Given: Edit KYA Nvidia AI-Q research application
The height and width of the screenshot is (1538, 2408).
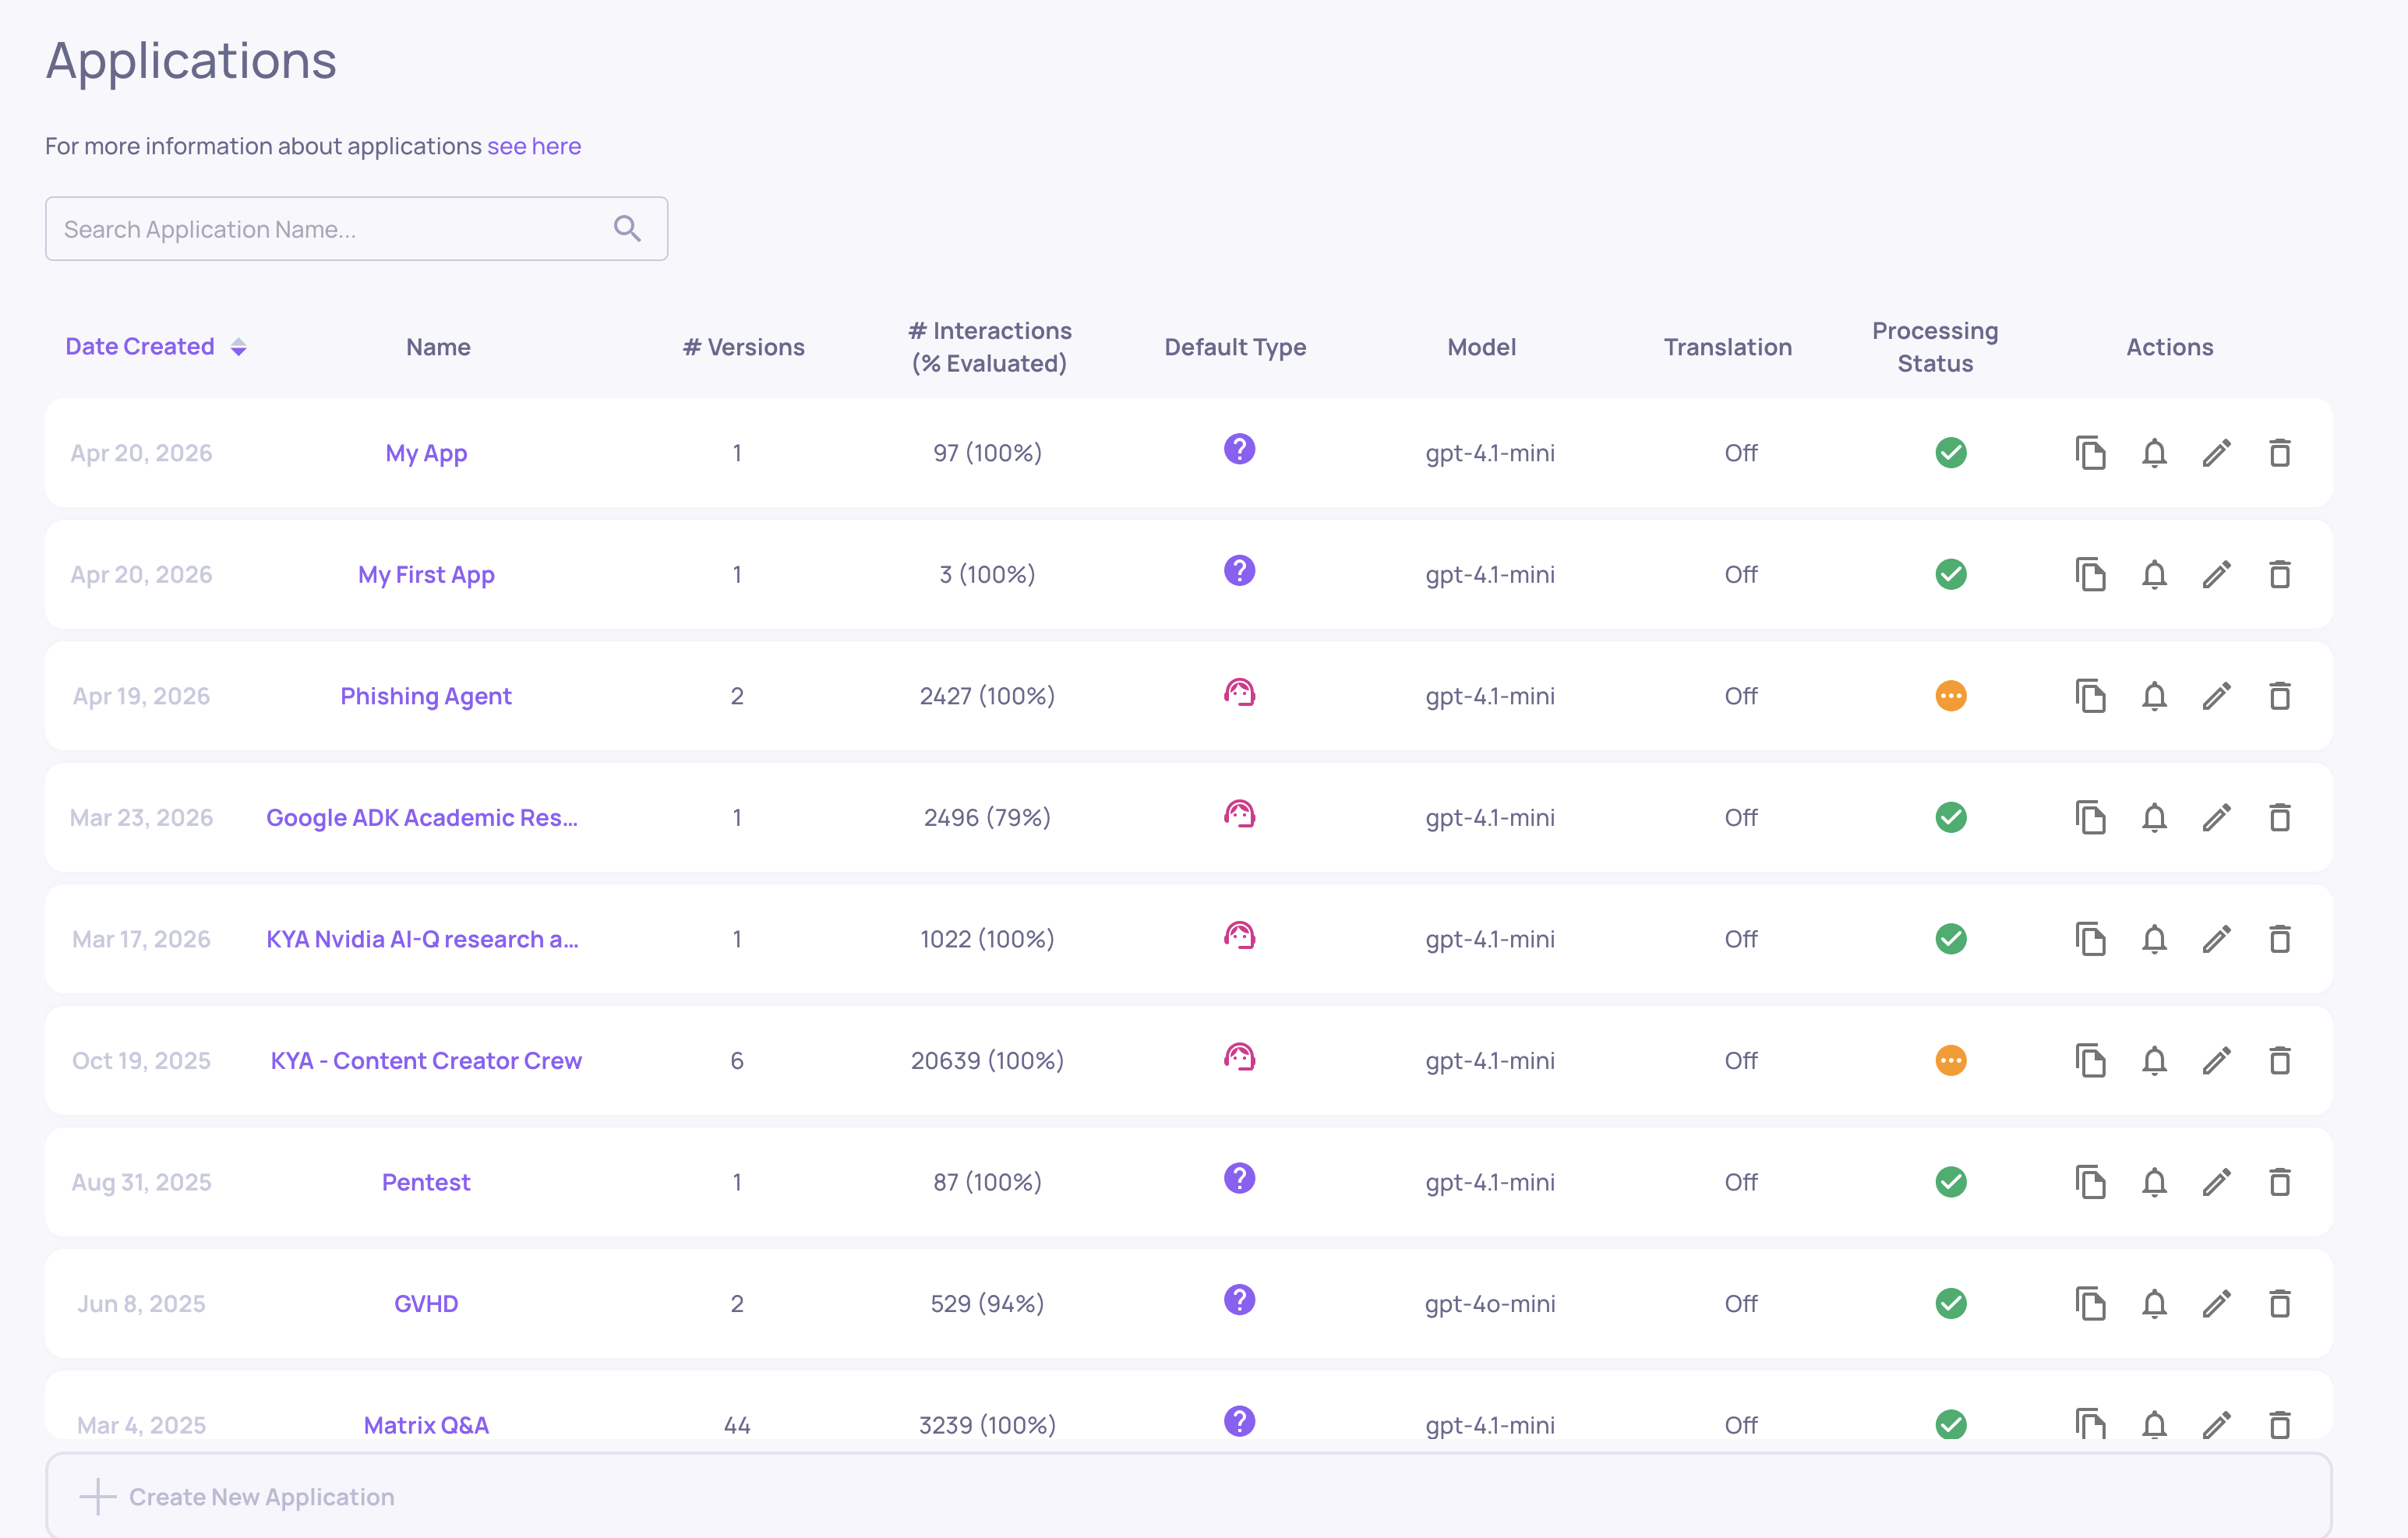Looking at the screenshot, I should pos(2216,939).
